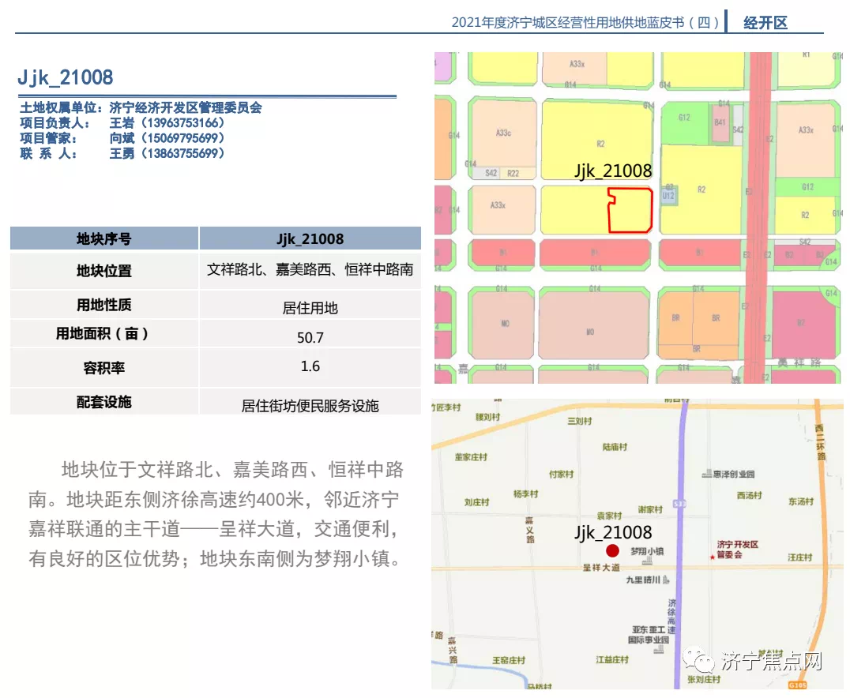The image size is (850, 698).
Task: Click 王窑庄村 village label
Action: point(509,660)
